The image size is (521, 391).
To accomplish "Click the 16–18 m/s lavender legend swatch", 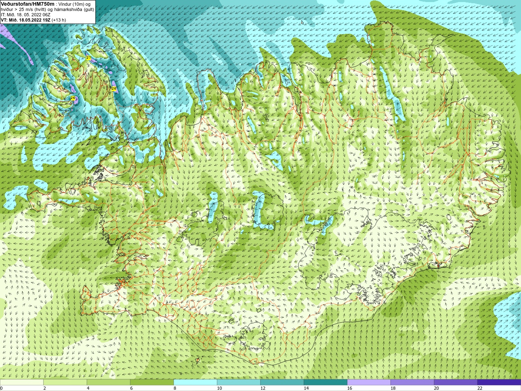I will [x=369, y=382].
